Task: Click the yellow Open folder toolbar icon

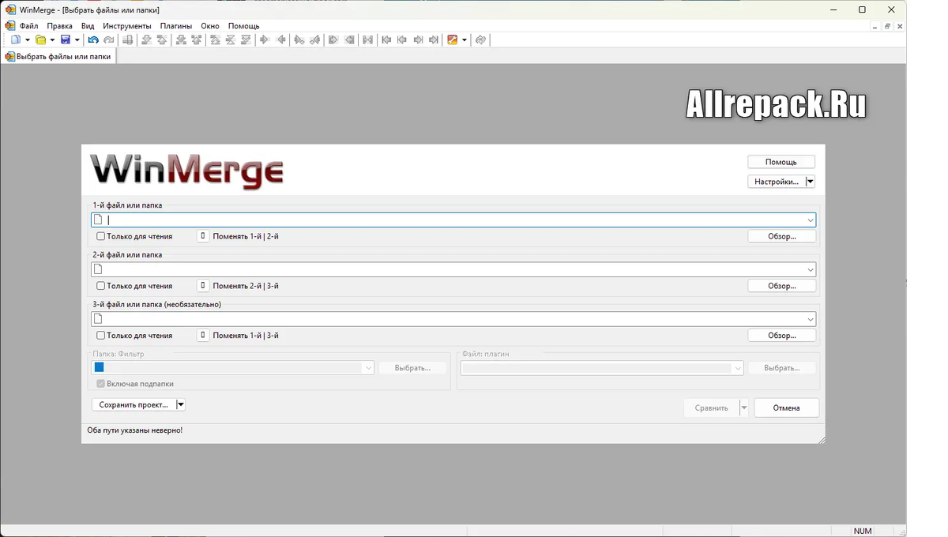Action: pyautogui.click(x=40, y=39)
